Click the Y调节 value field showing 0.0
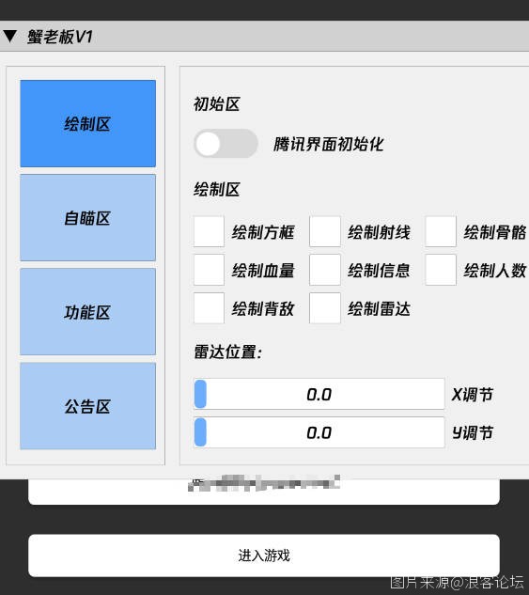The image size is (529, 595). click(x=319, y=432)
